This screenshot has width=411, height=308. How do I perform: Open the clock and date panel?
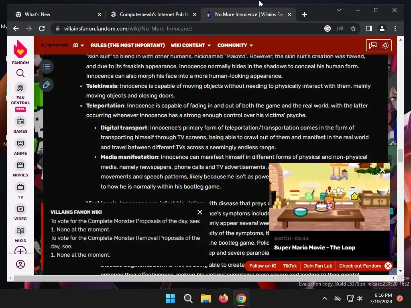(381, 298)
